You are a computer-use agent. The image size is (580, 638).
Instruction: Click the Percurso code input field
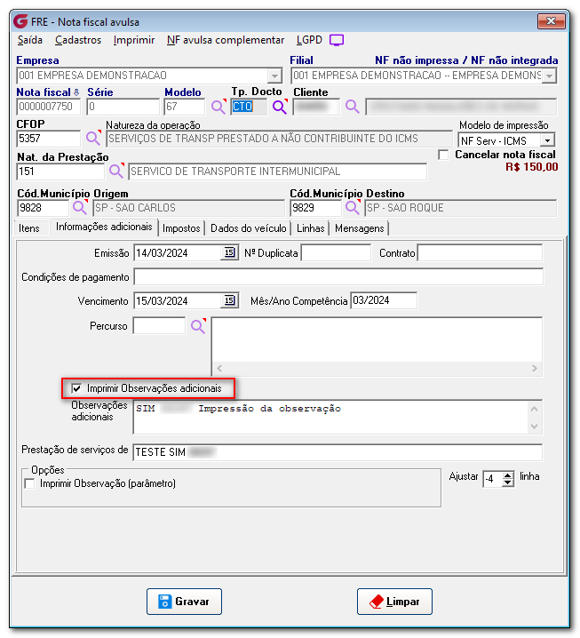pyautogui.click(x=159, y=326)
